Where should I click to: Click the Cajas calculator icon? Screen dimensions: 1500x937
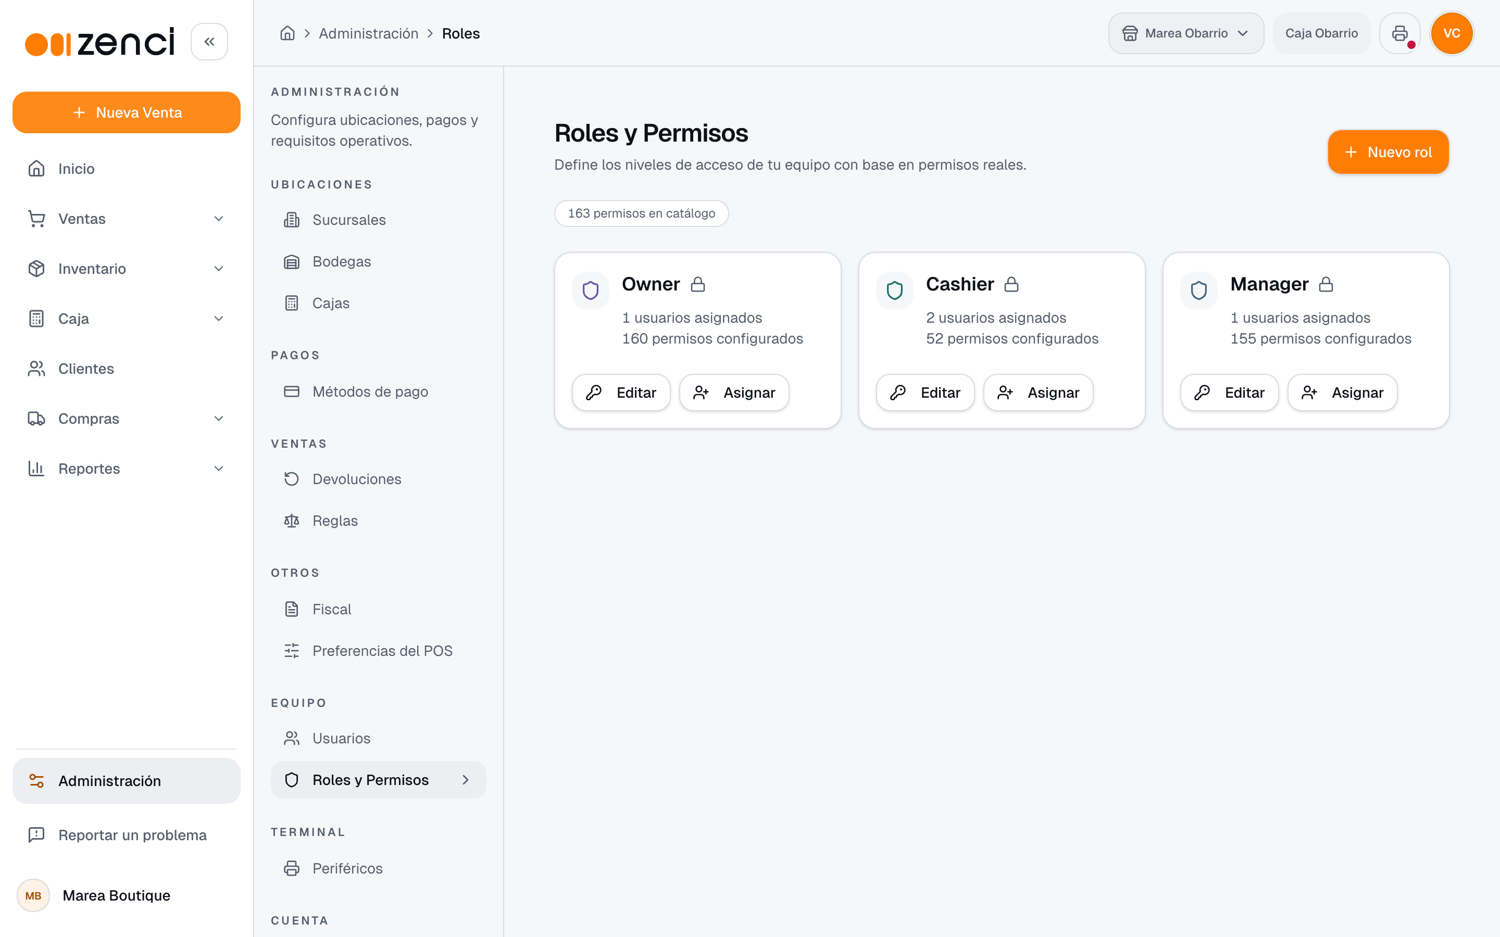click(291, 303)
